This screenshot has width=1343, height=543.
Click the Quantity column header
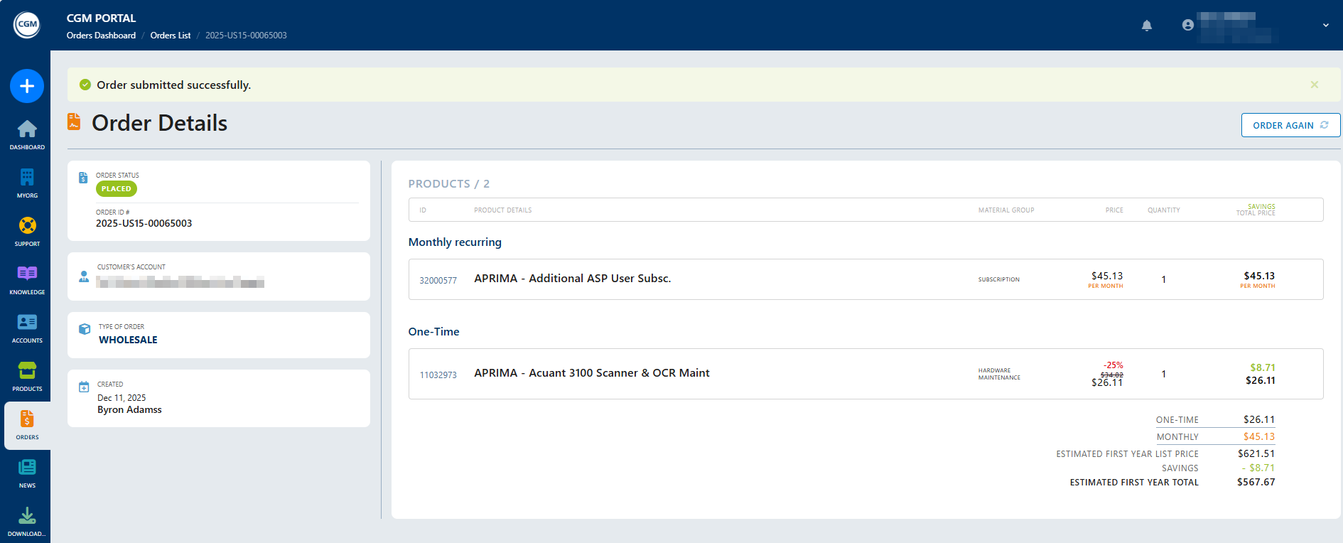[x=1164, y=210]
